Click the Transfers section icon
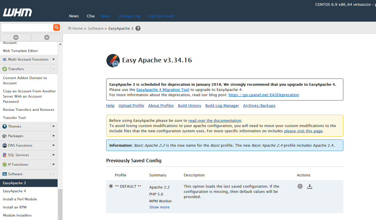This screenshot has width=376, height=220. click(x=5, y=69)
